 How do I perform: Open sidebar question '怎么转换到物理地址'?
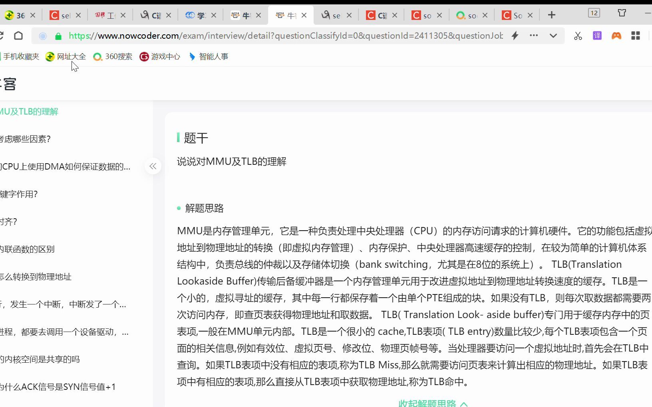tap(36, 277)
